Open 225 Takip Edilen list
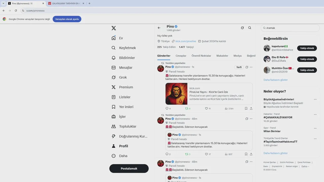The image size is (324, 182). 166,47
